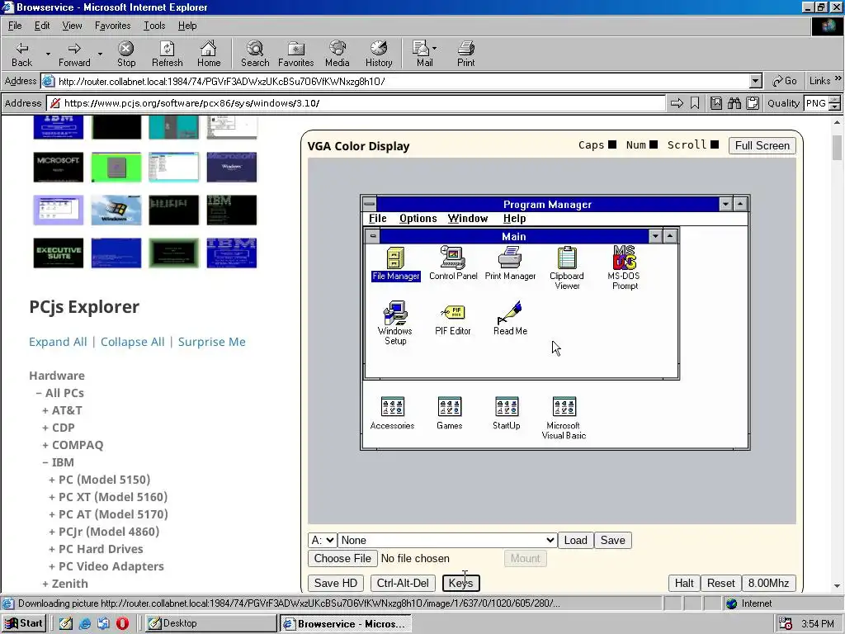
Task: Click the Refresh toolbar button
Action: pyautogui.click(x=167, y=54)
